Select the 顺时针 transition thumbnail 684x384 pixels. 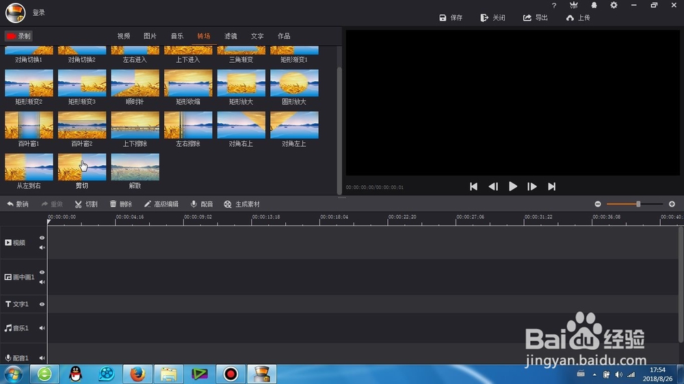(135, 83)
